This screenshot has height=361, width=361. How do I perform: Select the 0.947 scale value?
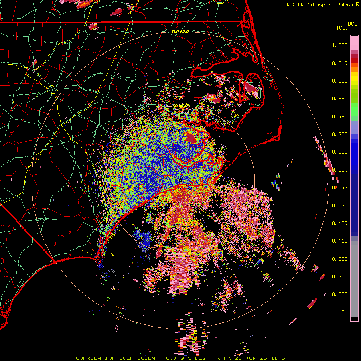click(x=340, y=63)
